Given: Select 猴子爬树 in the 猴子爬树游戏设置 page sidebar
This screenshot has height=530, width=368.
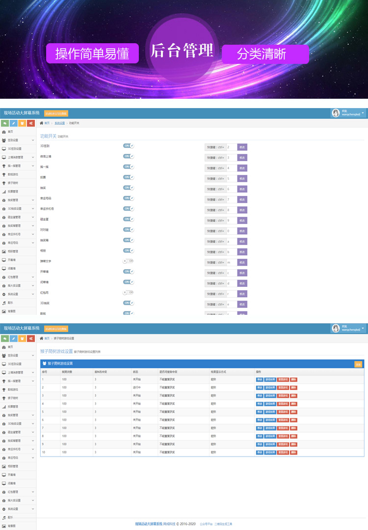Looking at the screenshot, I should (x=13, y=398).
